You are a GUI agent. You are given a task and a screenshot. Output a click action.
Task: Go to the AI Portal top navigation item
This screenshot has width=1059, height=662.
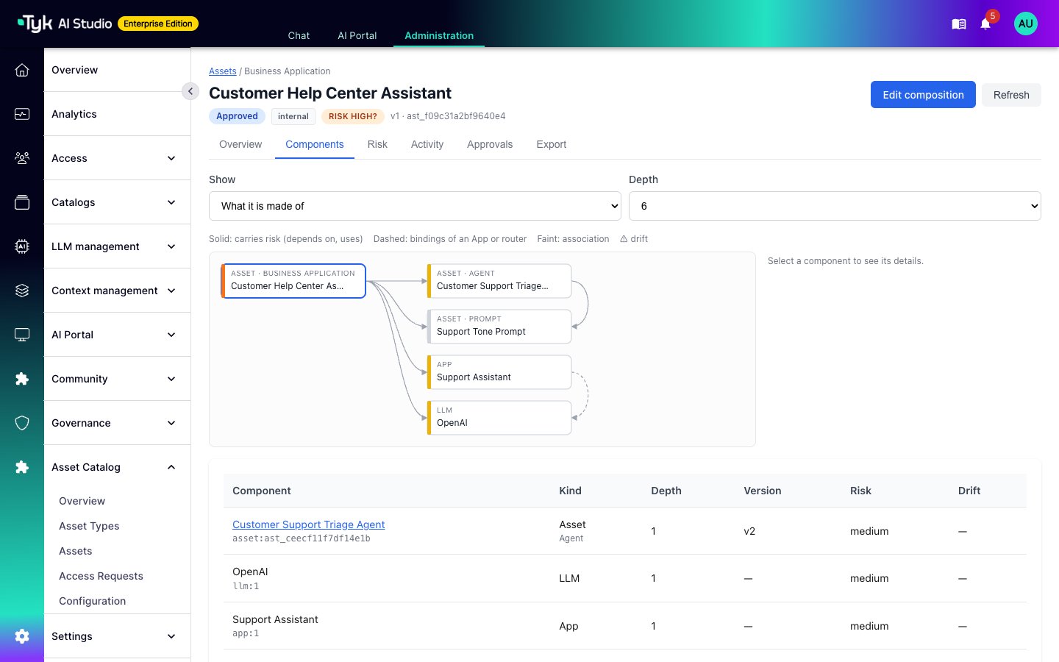(x=357, y=35)
